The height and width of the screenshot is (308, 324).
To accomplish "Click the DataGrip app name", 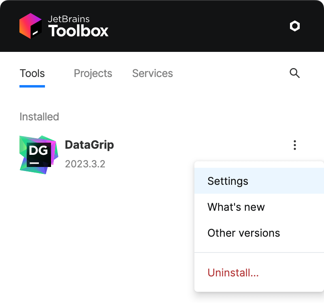I will 89,145.
